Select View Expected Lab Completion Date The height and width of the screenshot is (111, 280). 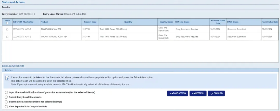[6, 107]
